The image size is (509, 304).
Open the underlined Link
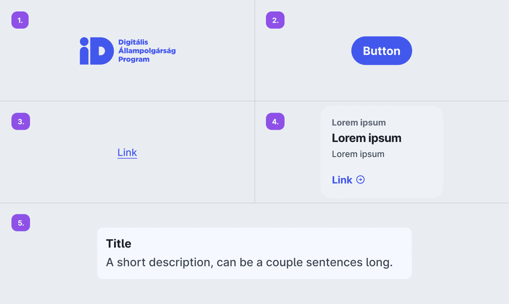[x=127, y=153]
